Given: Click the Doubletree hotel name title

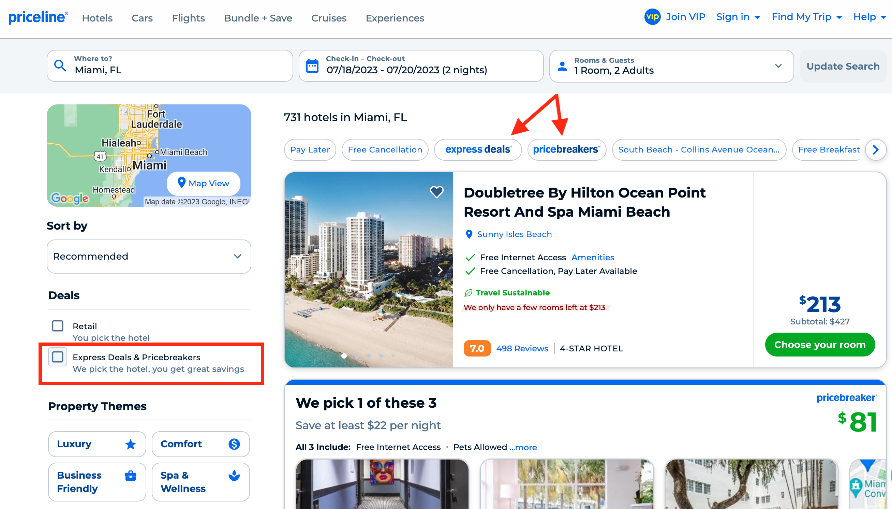Looking at the screenshot, I should point(584,202).
